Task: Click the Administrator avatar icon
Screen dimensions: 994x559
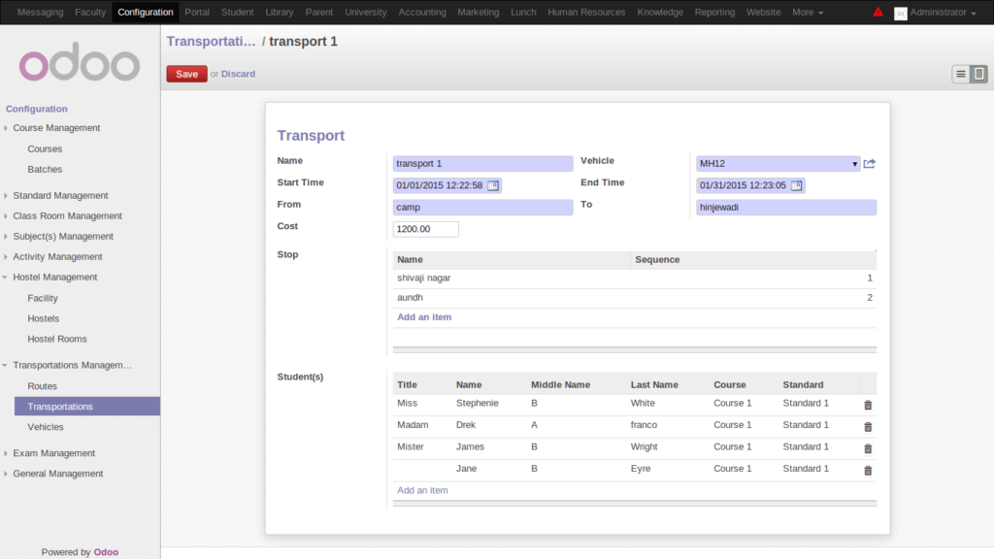Action: tap(900, 14)
